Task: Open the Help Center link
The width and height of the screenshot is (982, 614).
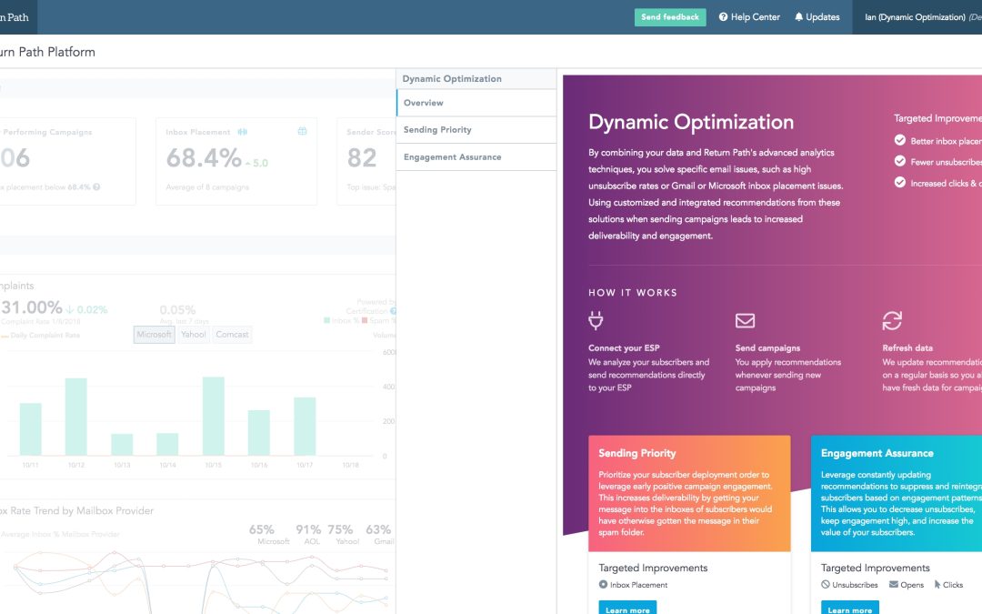Action: click(749, 17)
